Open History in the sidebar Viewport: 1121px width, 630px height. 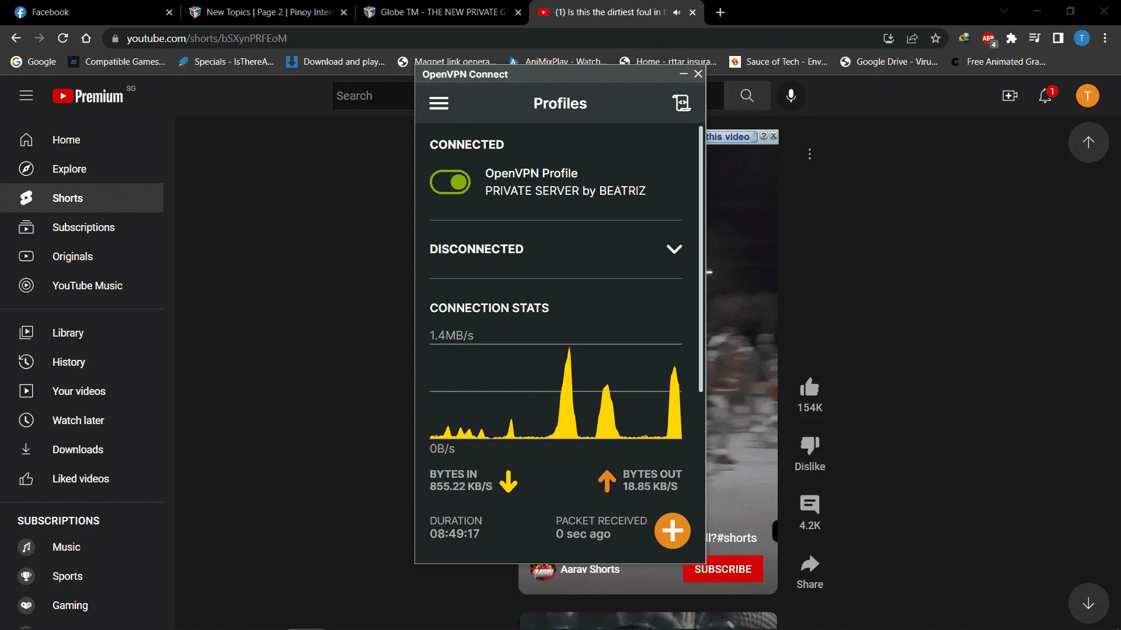click(x=82, y=362)
